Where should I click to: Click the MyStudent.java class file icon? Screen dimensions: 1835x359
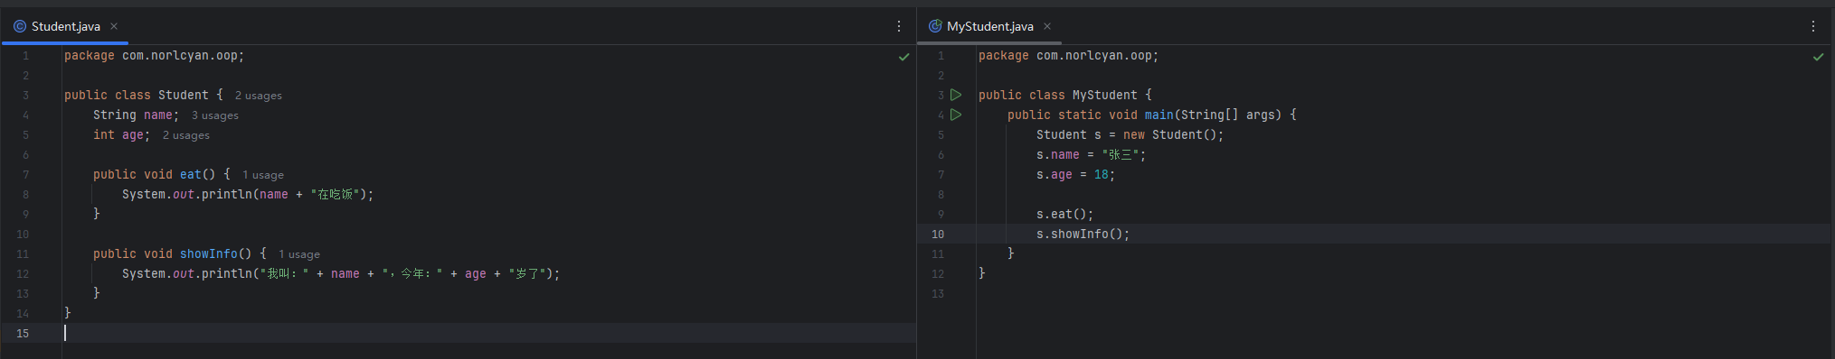(935, 26)
